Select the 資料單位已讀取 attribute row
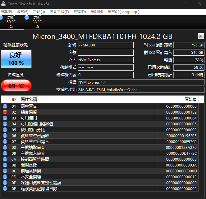Screen dimensions: 206x199 tap(100, 136)
